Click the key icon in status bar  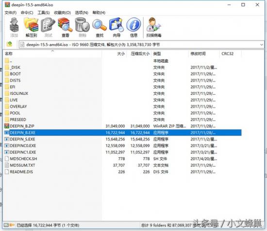click(x=12, y=225)
